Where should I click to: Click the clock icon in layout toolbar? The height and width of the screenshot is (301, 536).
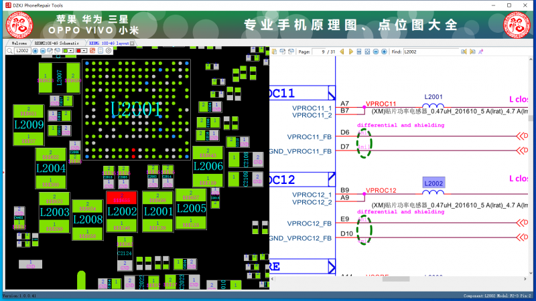pyautogui.click(x=109, y=51)
